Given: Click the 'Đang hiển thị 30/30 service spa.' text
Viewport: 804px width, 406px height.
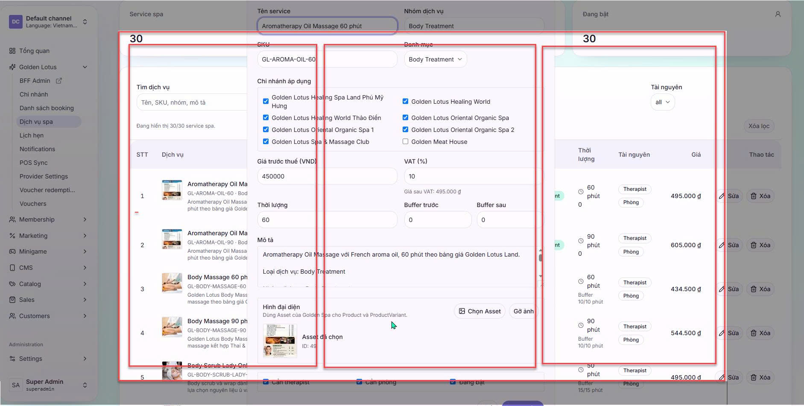Looking at the screenshot, I should (176, 126).
